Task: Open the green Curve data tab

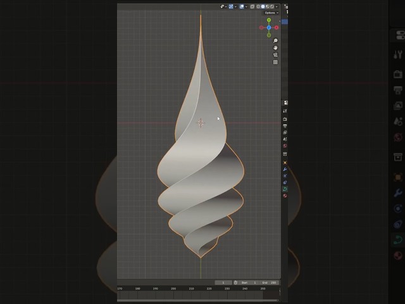Action: click(285, 189)
